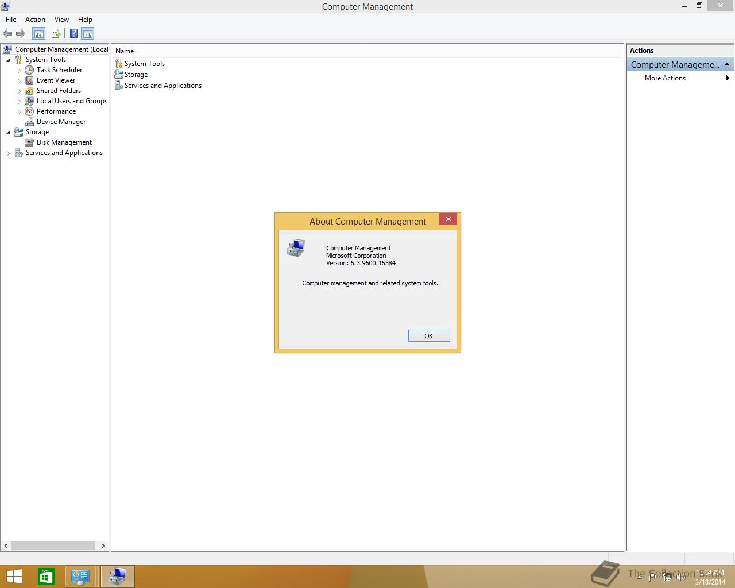Open More Actions in the Actions pane
This screenshot has width=735, height=588.
(x=680, y=78)
